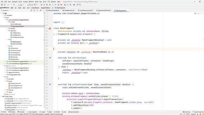Open the Profiler tool window
Image resolution: width=204 pixels, height=115 pixels.
57,112
